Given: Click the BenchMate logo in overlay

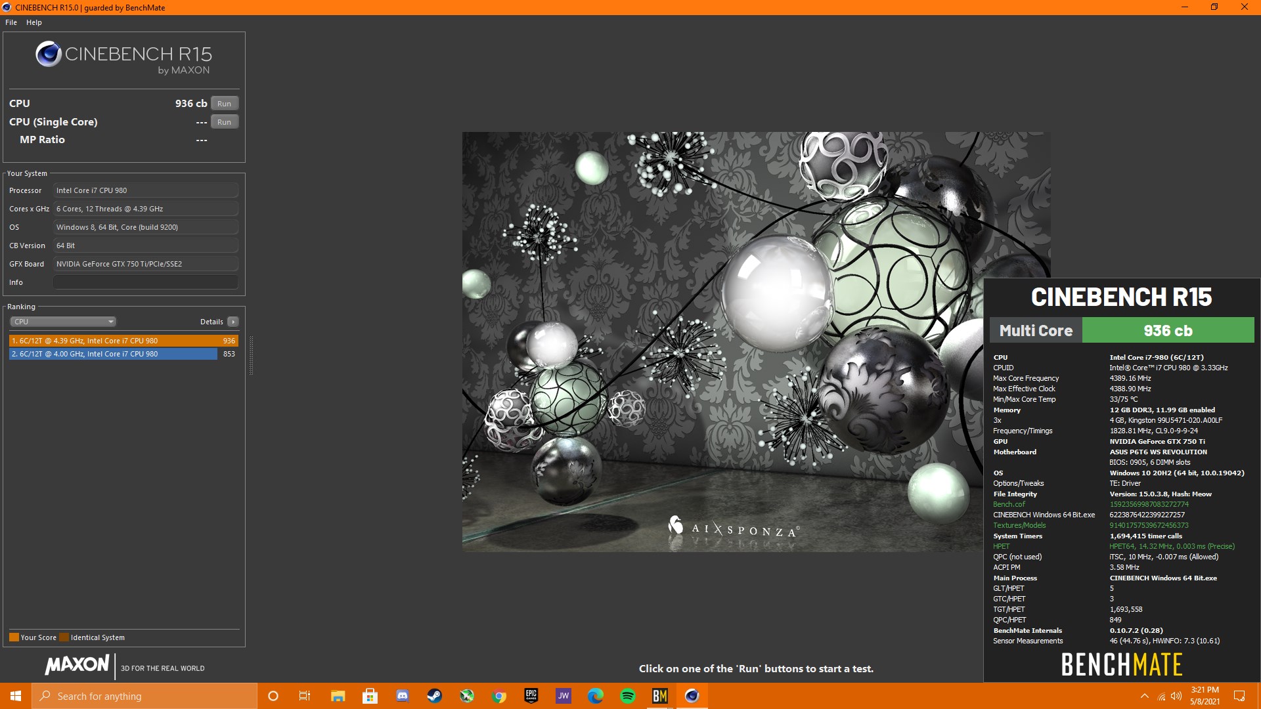Looking at the screenshot, I should (x=1122, y=665).
